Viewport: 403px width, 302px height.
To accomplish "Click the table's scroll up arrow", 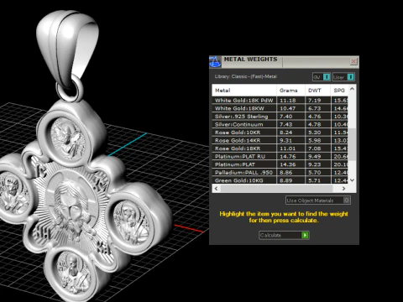I will pos(352,89).
